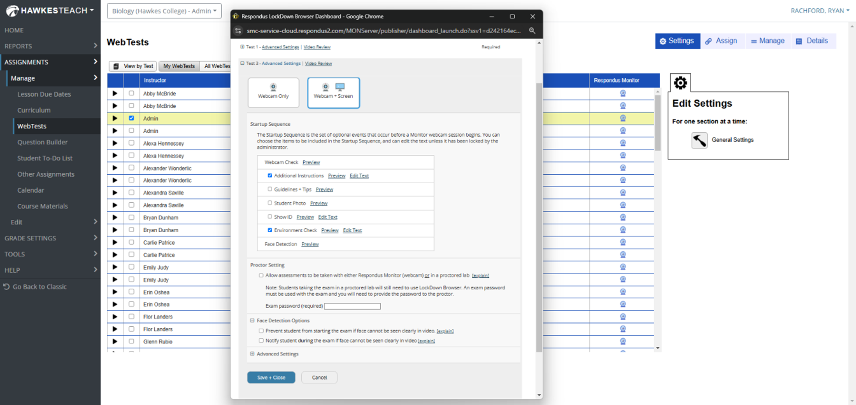Click the View by Test button
Viewport: 856px width, 405px height.
(x=133, y=66)
